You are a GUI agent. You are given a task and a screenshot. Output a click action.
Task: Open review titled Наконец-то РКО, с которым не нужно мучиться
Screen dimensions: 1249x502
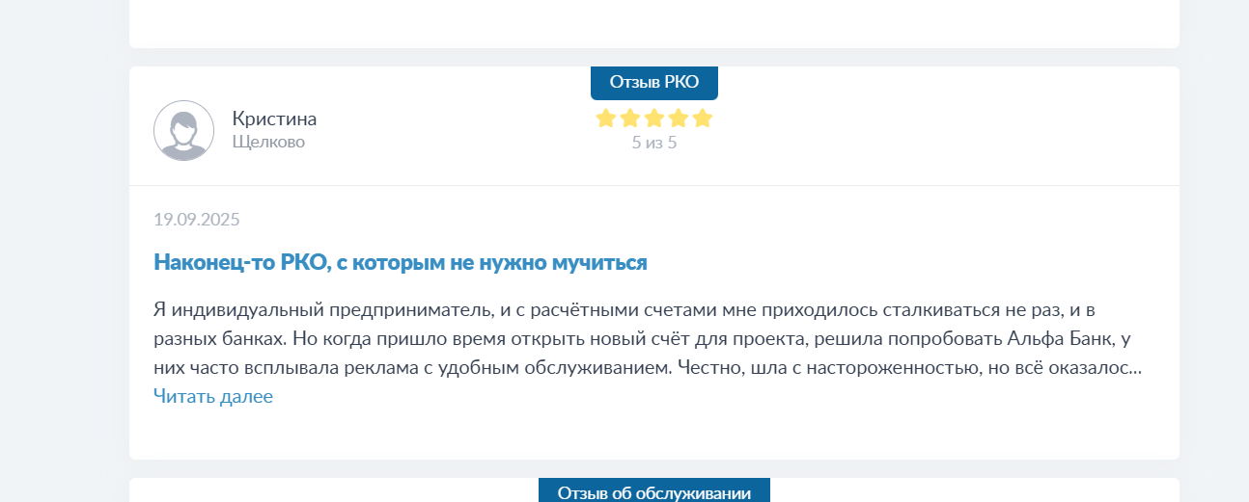tap(400, 262)
